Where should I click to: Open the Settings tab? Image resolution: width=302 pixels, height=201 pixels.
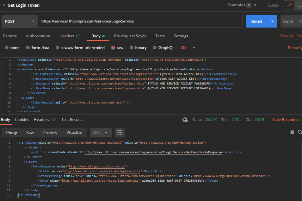pos(181,36)
